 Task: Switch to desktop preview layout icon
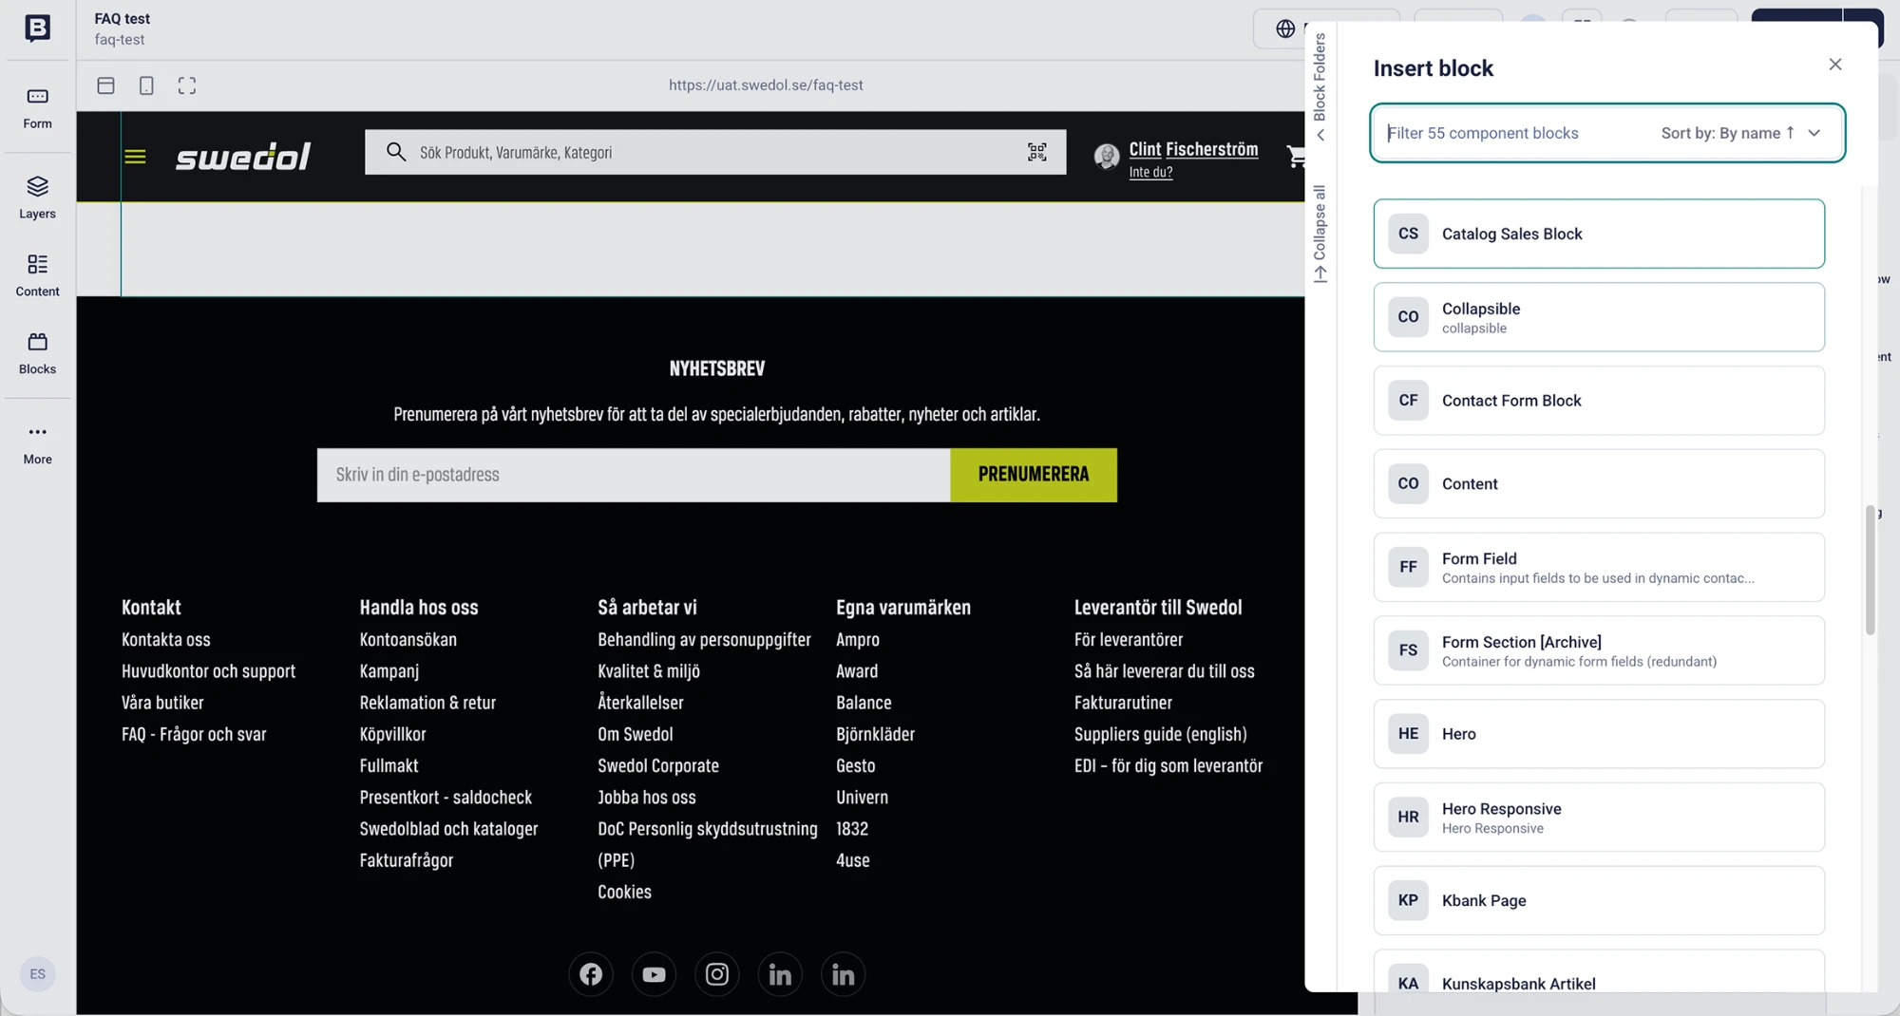click(x=105, y=85)
